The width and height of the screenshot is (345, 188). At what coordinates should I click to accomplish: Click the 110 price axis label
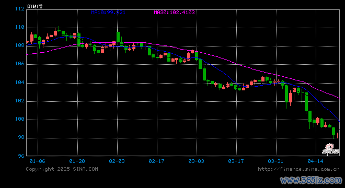(x=20, y=27)
